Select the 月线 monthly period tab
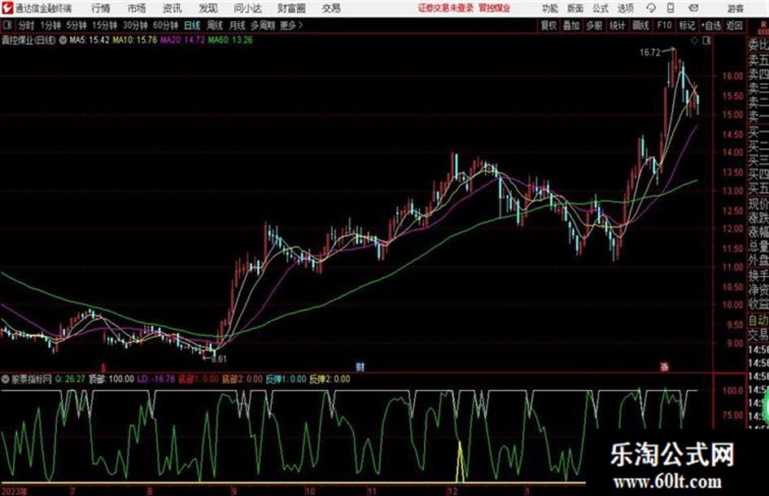Viewport: 769px width, 496px height. pyautogui.click(x=238, y=25)
